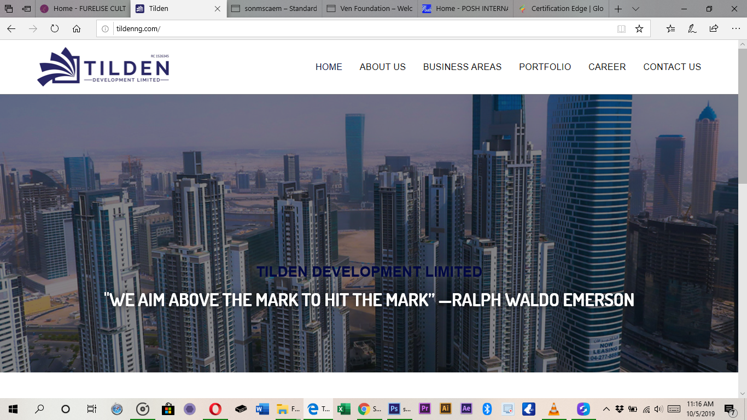The height and width of the screenshot is (420, 747).
Task: Refresh the current page
Action: (55, 28)
